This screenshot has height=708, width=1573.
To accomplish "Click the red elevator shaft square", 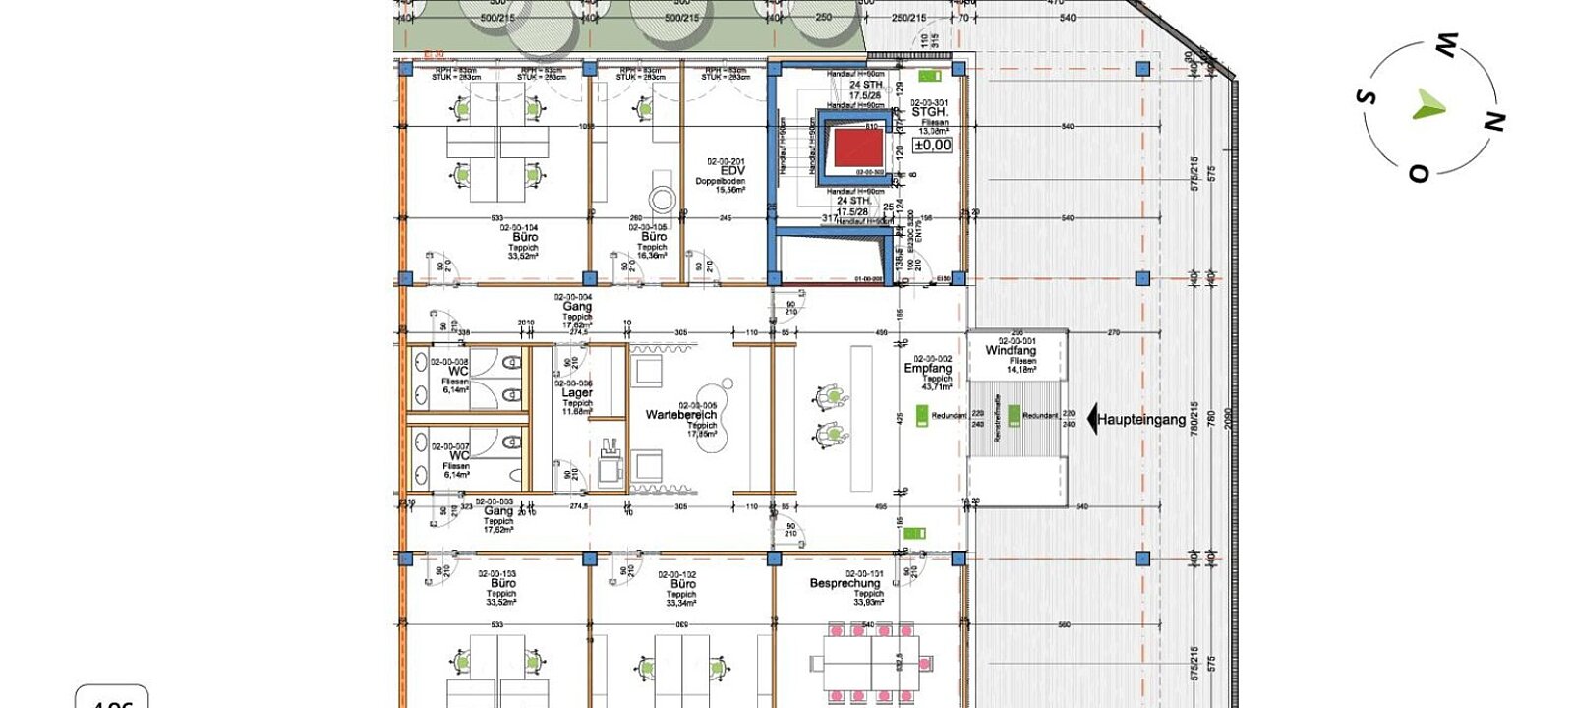I will click(858, 148).
